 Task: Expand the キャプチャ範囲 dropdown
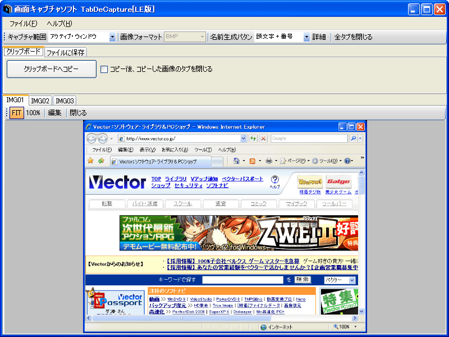[112, 37]
